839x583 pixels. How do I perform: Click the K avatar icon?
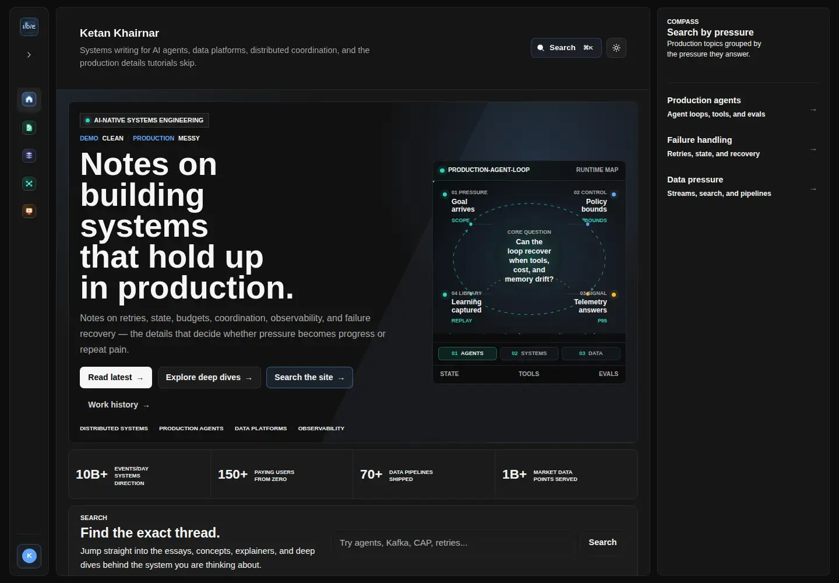[x=29, y=556]
